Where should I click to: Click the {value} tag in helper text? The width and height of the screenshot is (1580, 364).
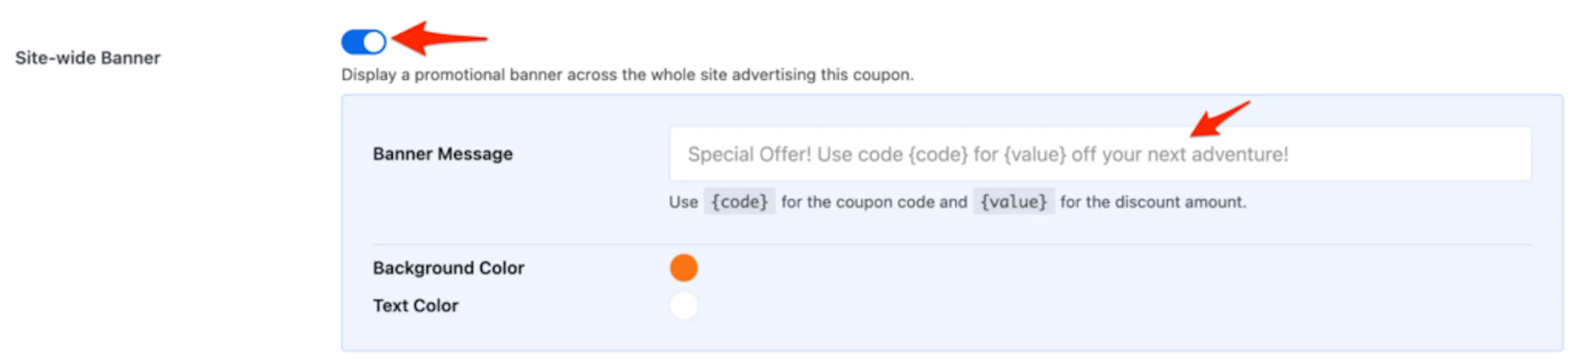(1013, 202)
